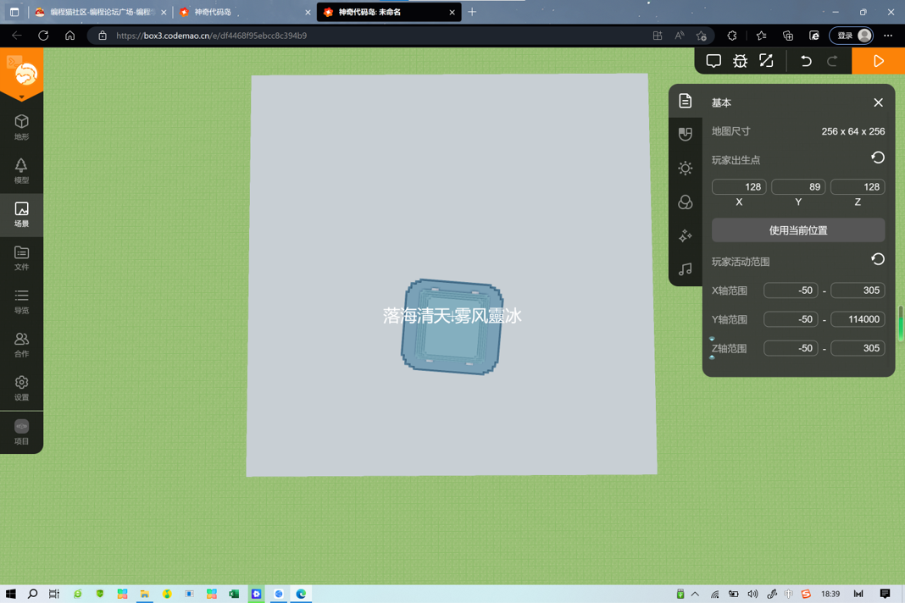905x603 pixels.
Task: Open the chat bubble icon in top toolbar
Action: click(713, 61)
